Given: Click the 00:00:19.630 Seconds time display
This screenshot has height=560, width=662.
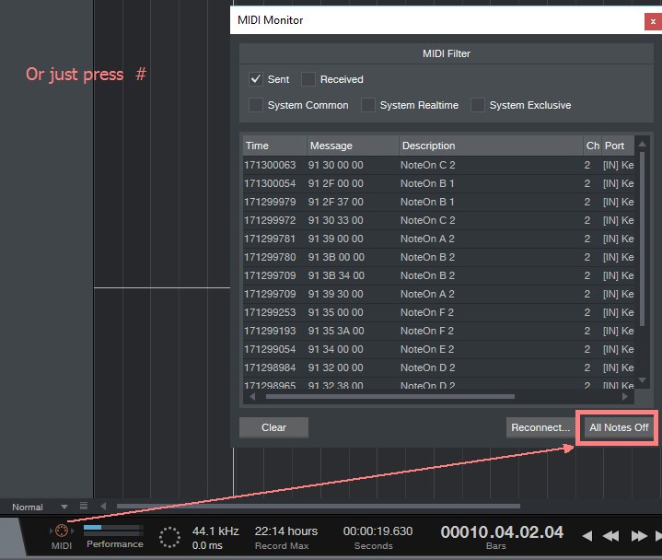Looking at the screenshot, I should 377,531.
